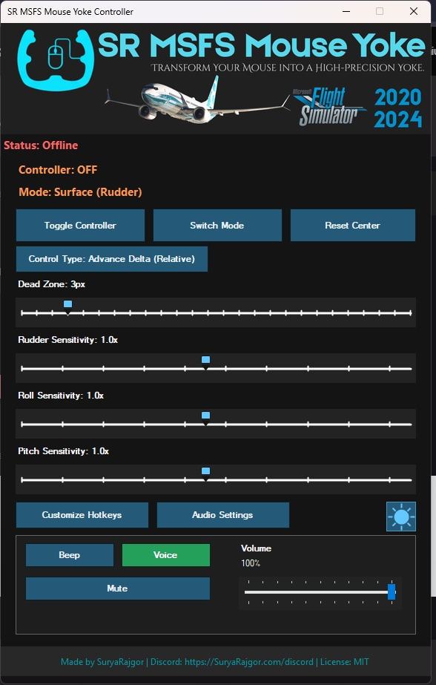Click the Reset Center button
This screenshot has height=685, width=436.
click(353, 226)
